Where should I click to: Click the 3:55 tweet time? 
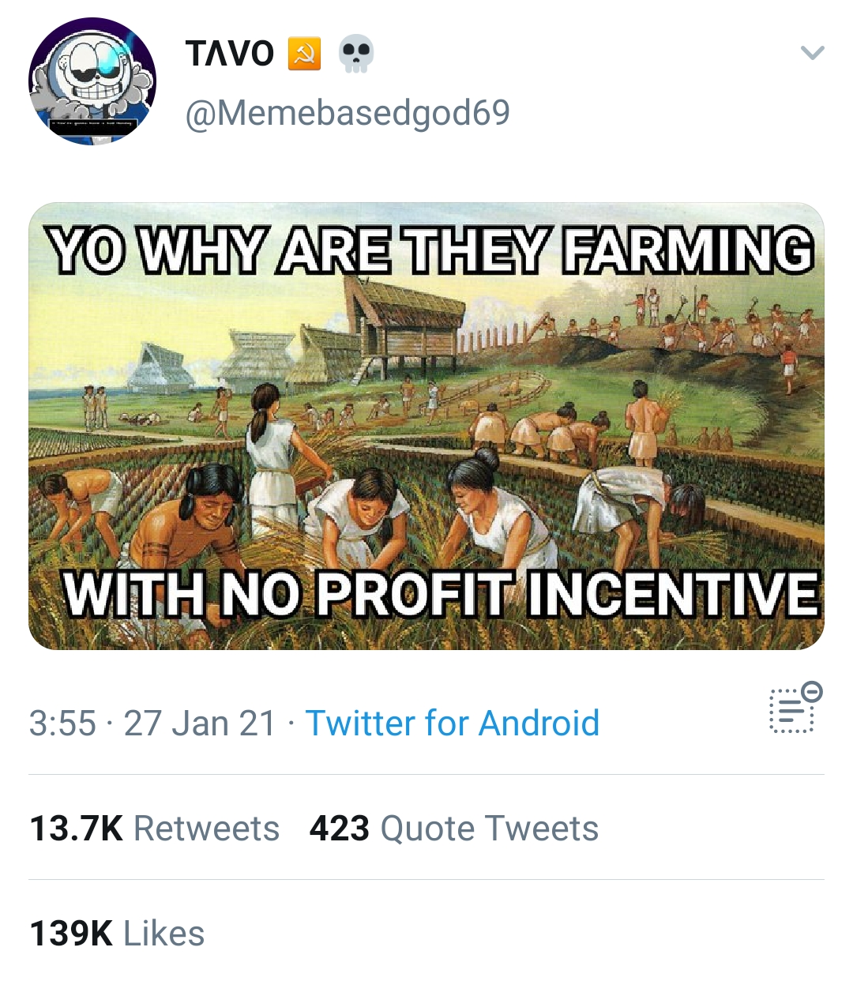click(x=62, y=724)
